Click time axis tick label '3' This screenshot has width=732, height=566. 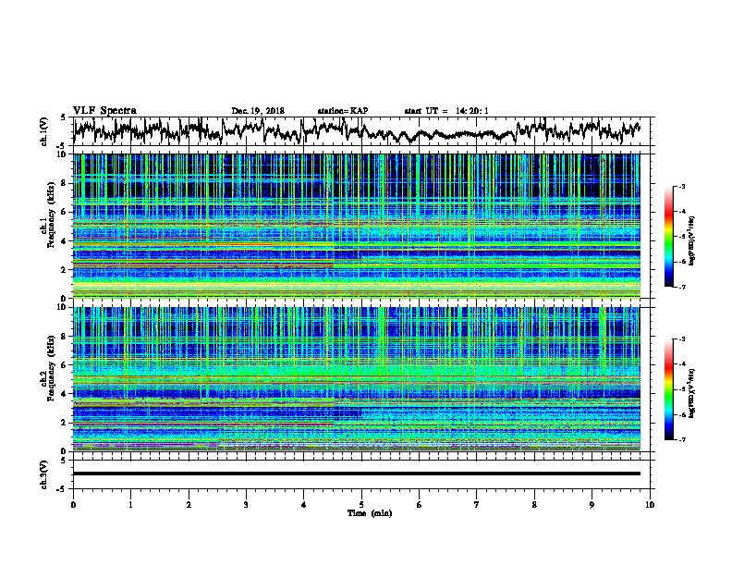[246, 505]
